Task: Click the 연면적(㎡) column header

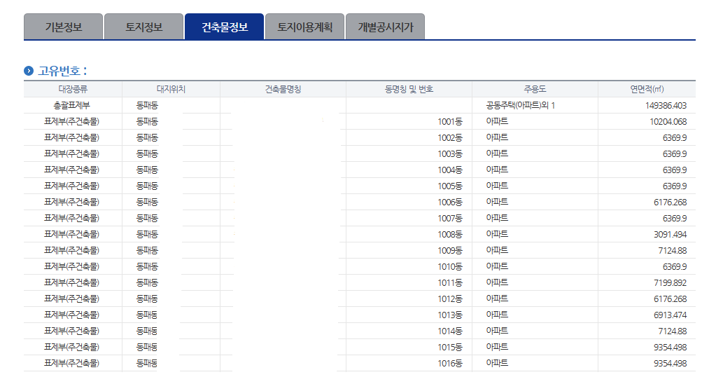Action: (647, 89)
